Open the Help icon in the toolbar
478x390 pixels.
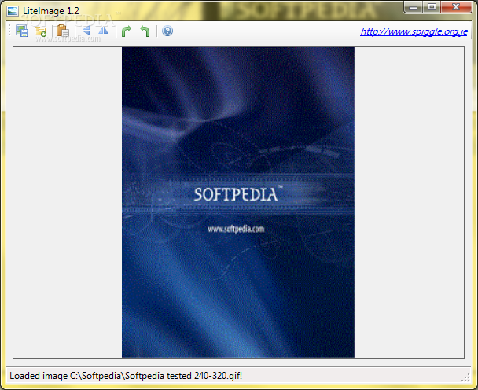point(167,31)
